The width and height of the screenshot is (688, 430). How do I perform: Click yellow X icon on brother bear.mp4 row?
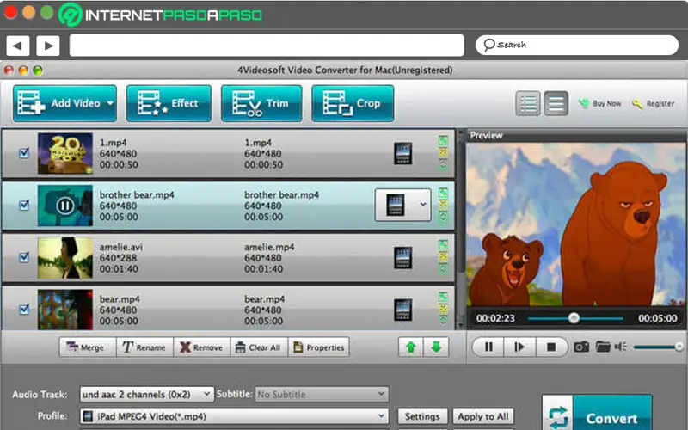(x=443, y=205)
